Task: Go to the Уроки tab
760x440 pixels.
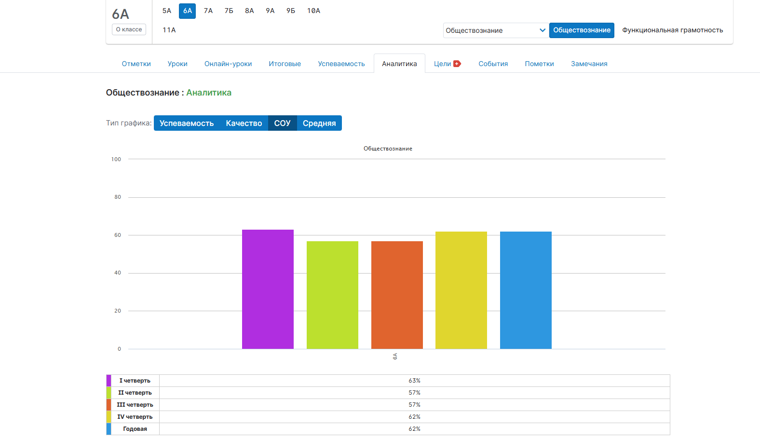Action: click(177, 64)
